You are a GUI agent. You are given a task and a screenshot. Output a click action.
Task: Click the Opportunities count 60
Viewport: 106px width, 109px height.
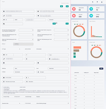pos(79,10)
